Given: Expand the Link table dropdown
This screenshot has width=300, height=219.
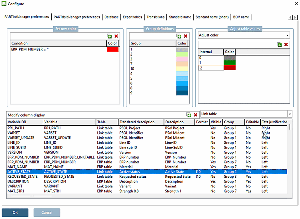Looking at the screenshot, I should tap(290, 115).
